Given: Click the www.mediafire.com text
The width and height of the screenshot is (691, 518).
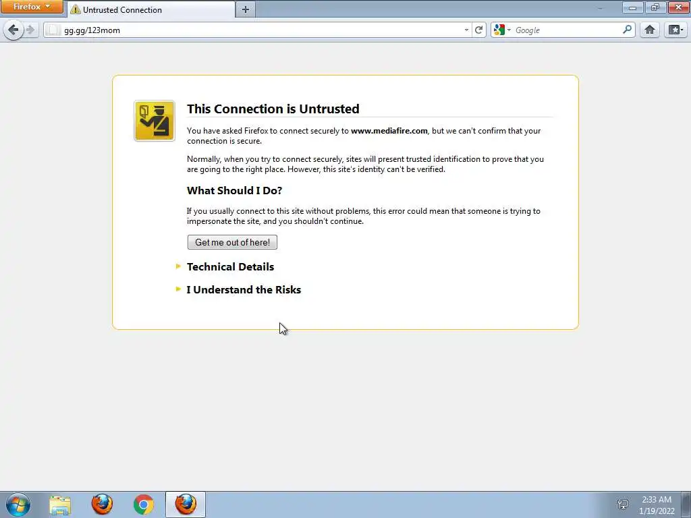Looking at the screenshot, I should click(389, 131).
